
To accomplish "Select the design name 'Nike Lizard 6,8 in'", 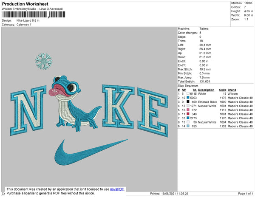I will pos(28,20).
